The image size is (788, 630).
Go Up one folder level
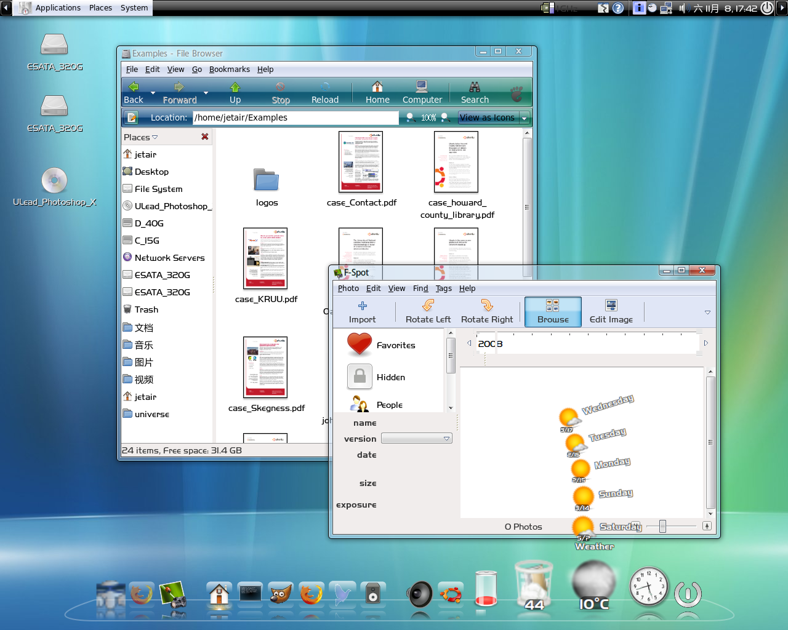coord(235,93)
